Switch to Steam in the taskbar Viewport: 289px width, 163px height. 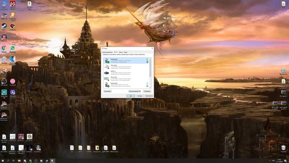[x=47, y=161]
